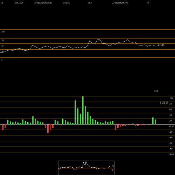Click the '80' axis label of MR chart
The width and height of the screenshot is (175, 175).
(x=171, y=104)
